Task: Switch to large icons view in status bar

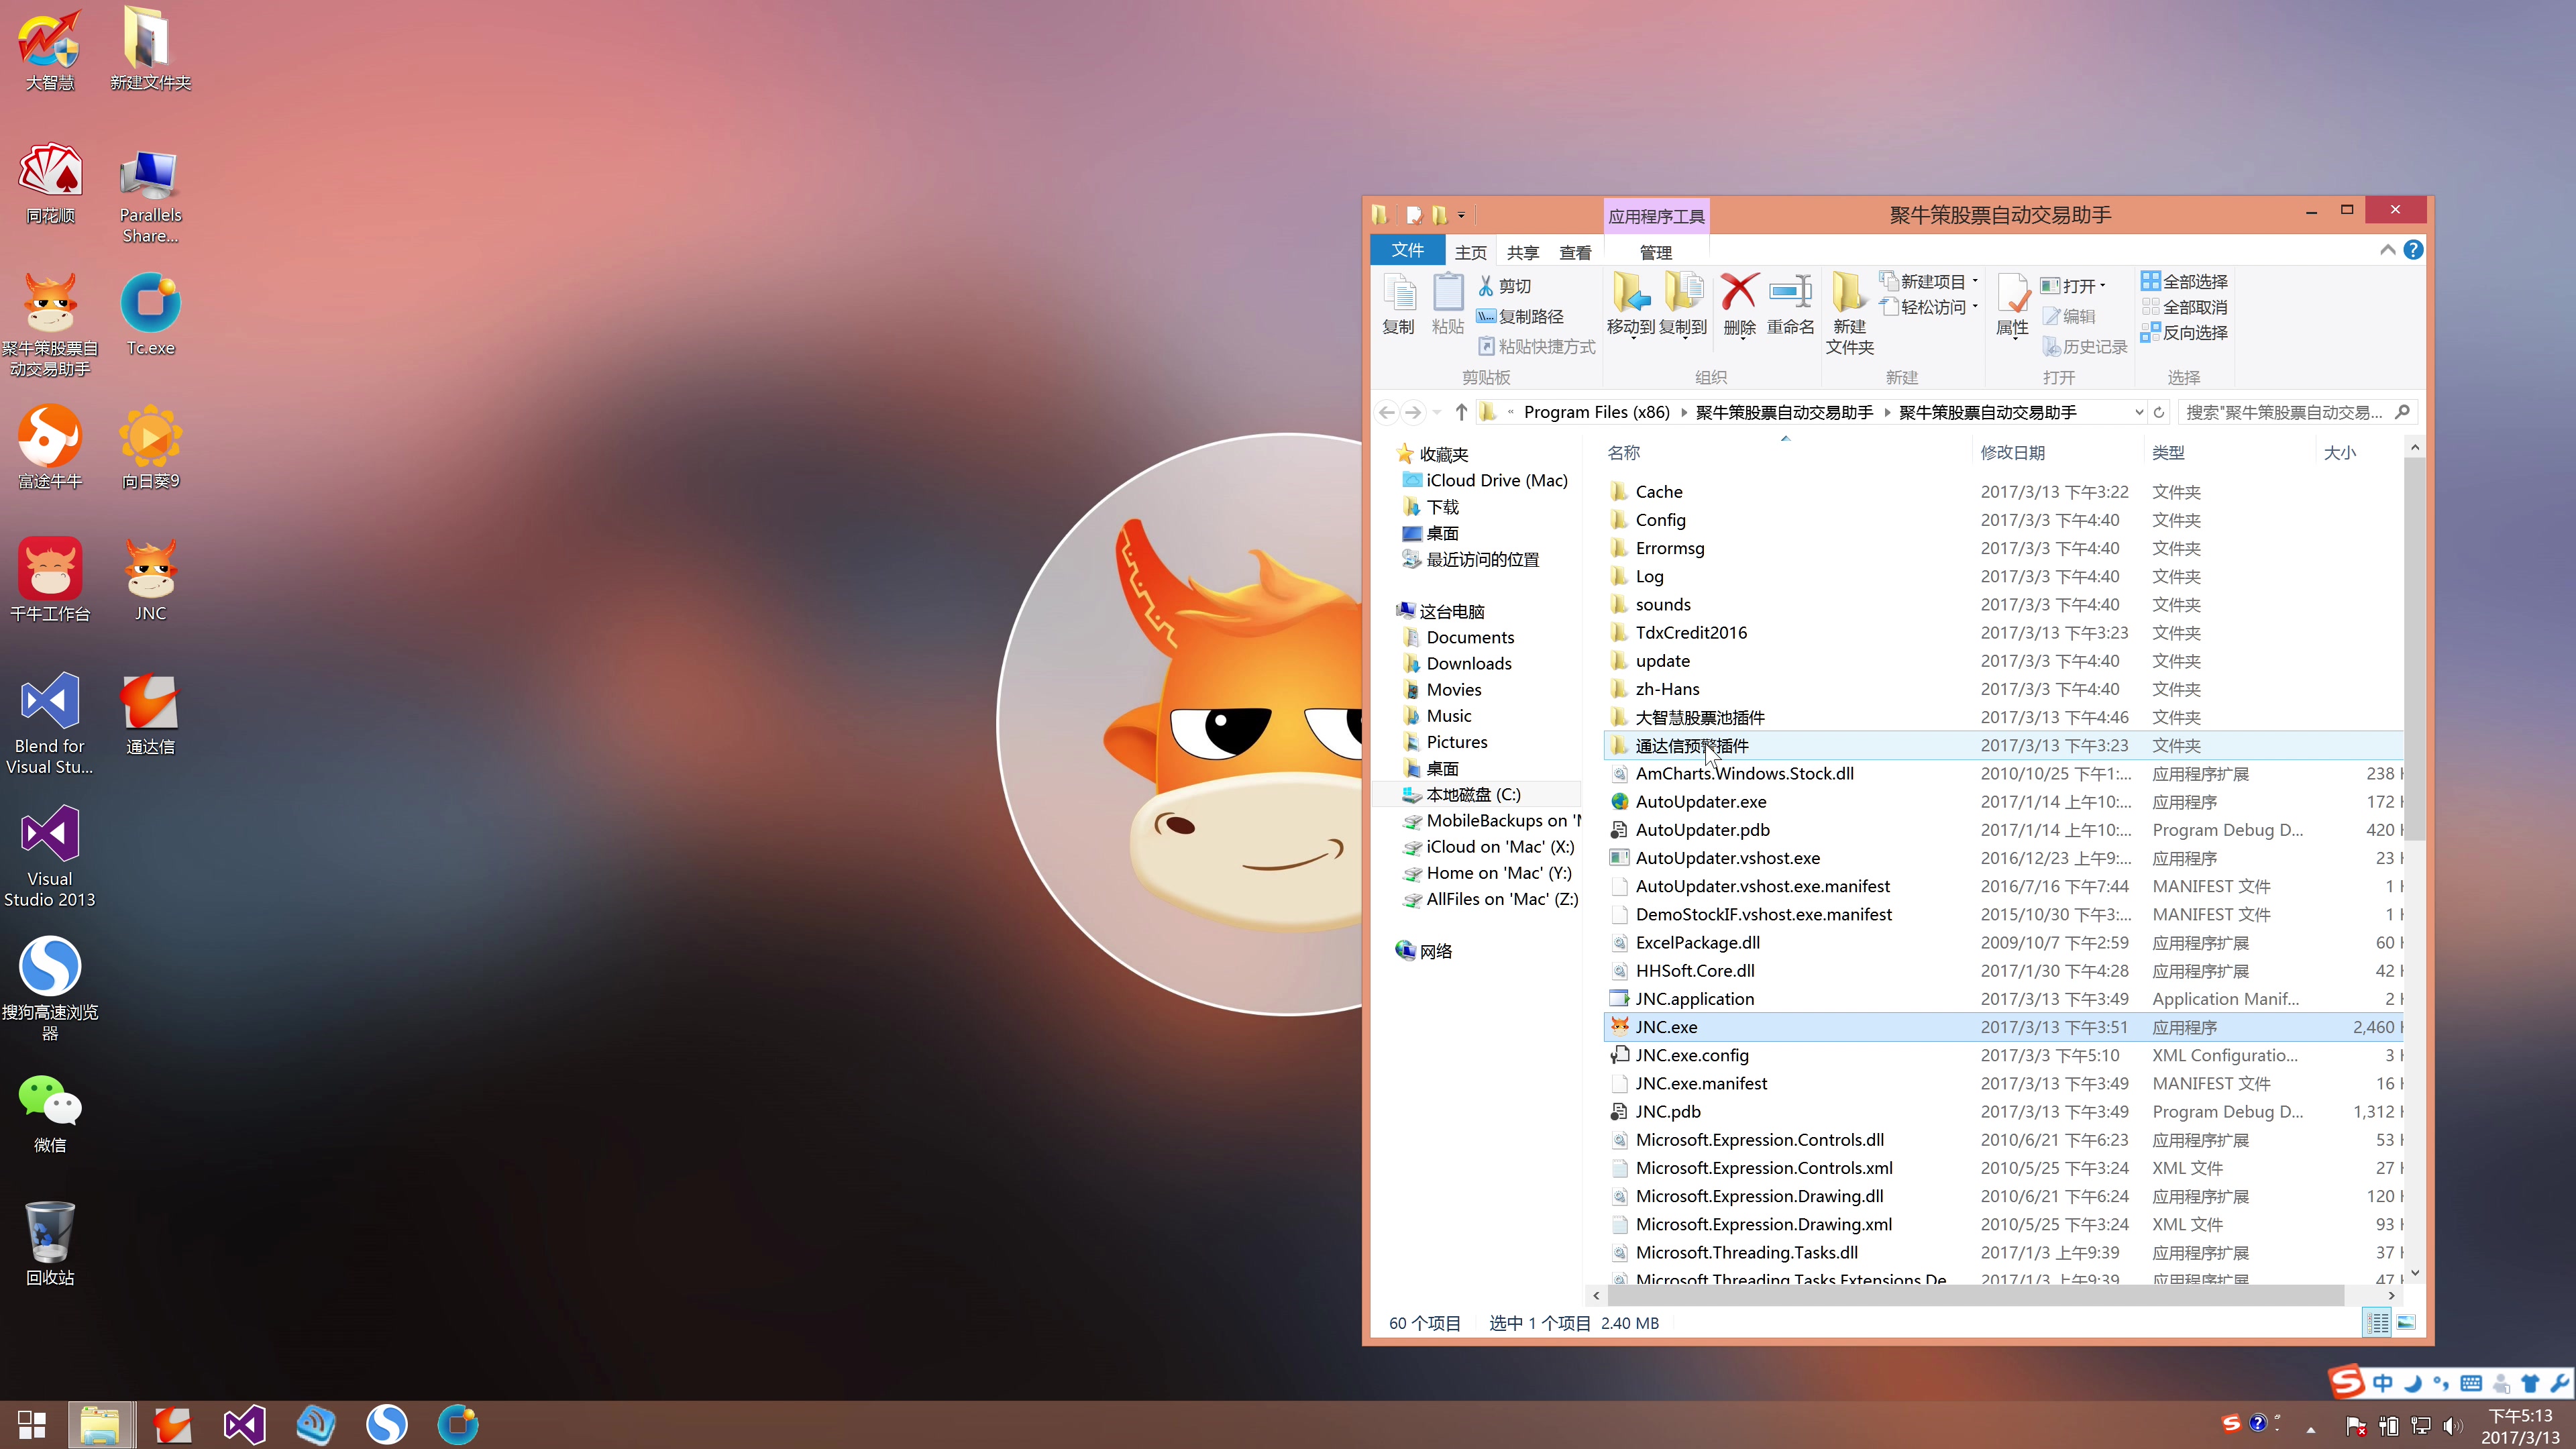Action: (2406, 1322)
